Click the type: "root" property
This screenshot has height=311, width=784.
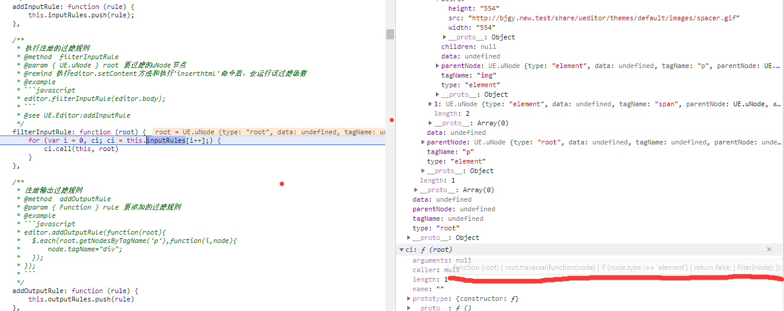pos(436,228)
